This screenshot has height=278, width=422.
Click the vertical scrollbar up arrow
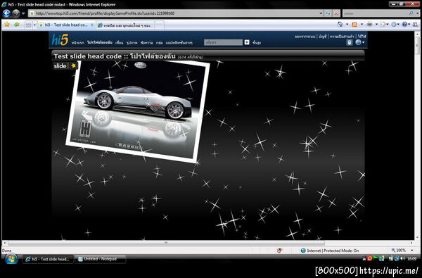click(x=417, y=34)
